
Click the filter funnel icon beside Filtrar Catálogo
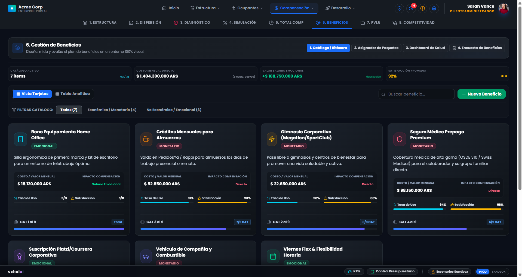14,110
